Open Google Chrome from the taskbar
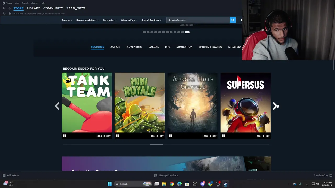 172,184
